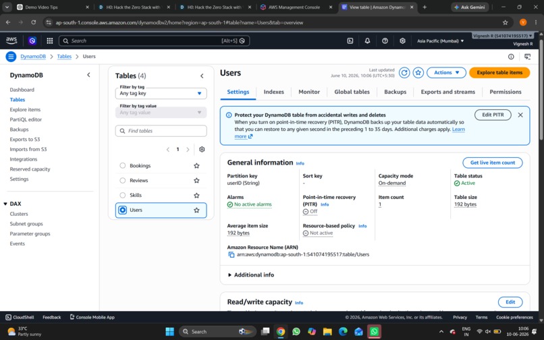Select the Bookings table radio button
Screen dimensions: 544x340
(x=122, y=165)
